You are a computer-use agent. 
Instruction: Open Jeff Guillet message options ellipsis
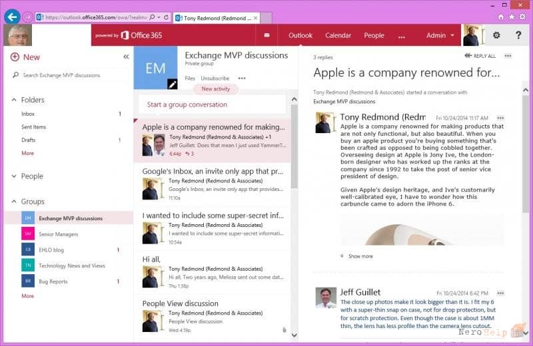pos(500,293)
